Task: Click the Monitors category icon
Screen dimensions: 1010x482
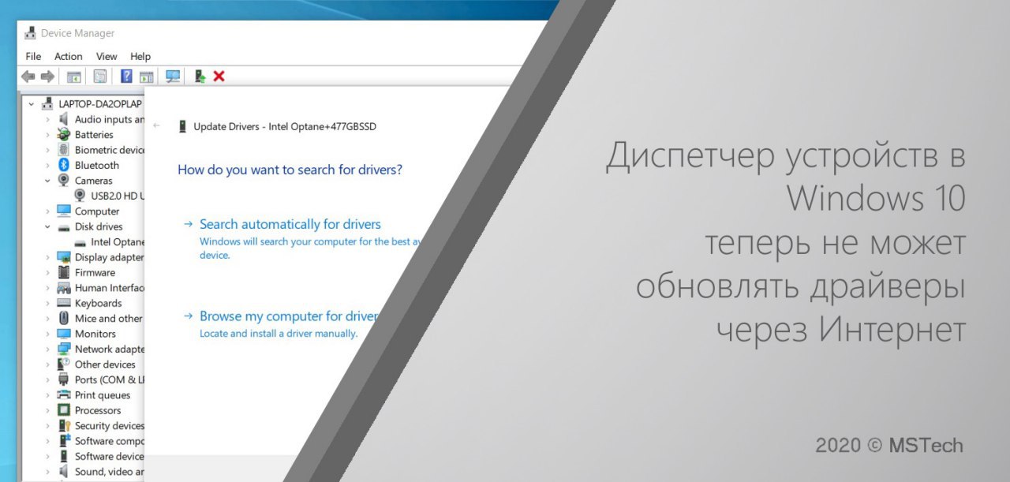Action: (64, 334)
